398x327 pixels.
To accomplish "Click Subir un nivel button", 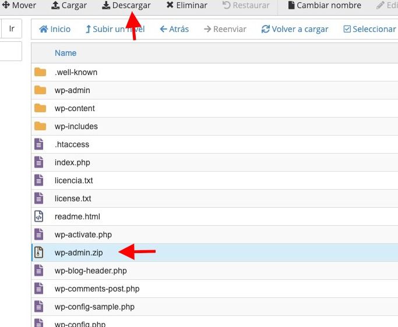I will 115,29.
